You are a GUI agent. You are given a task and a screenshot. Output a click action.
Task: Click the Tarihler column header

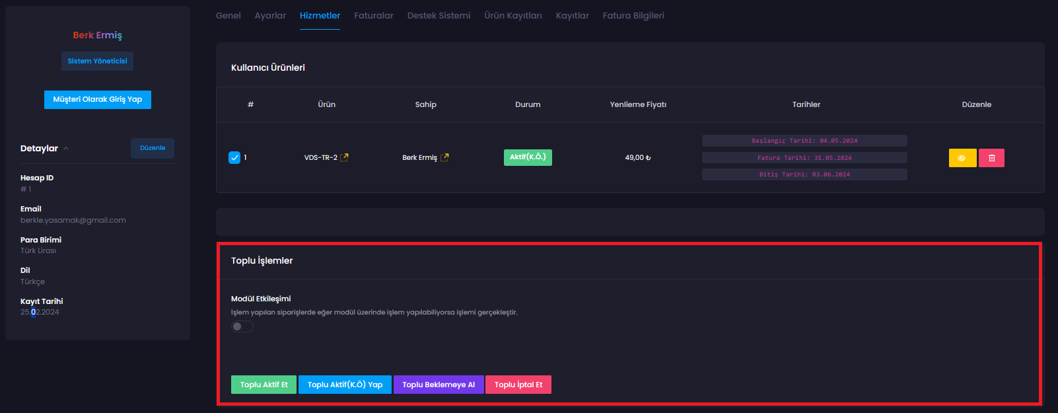tap(806, 104)
